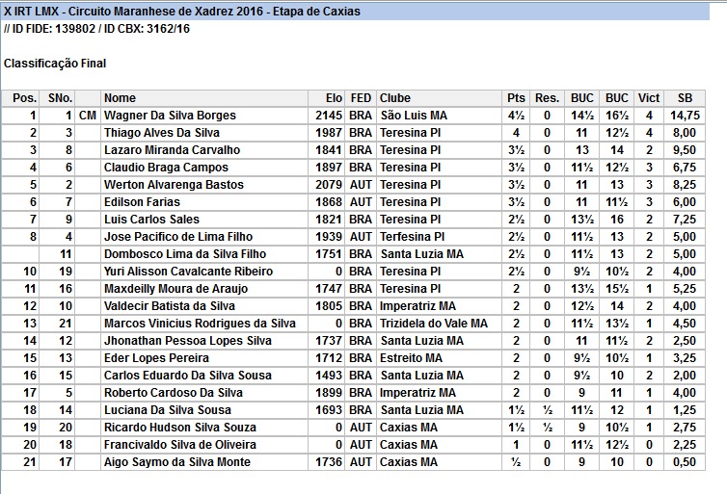
Task: Click the Classificação Final heading
Action: pos(55,64)
